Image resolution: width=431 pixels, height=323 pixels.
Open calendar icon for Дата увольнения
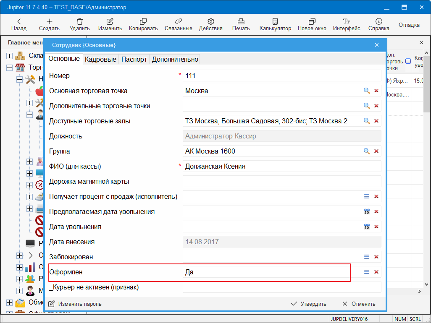pyautogui.click(x=367, y=227)
